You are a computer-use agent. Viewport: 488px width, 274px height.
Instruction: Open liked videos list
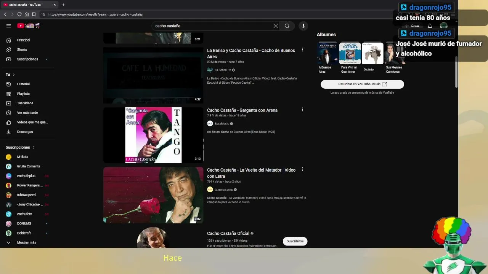pyautogui.click(x=28, y=122)
